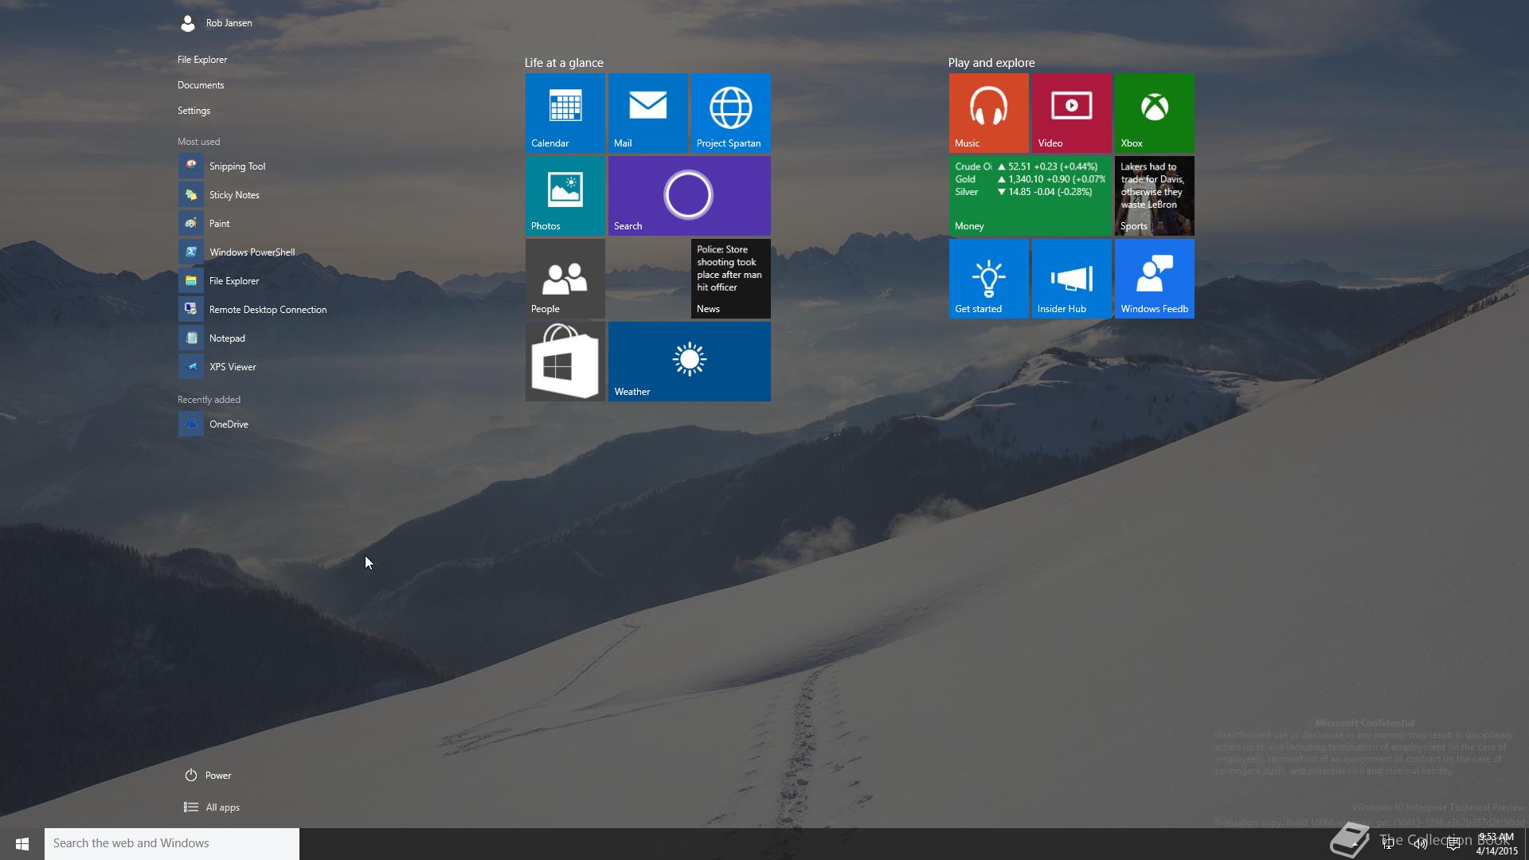Screen dimensions: 1529x860
Task: Open the Video tile
Action: point(1071,113)
